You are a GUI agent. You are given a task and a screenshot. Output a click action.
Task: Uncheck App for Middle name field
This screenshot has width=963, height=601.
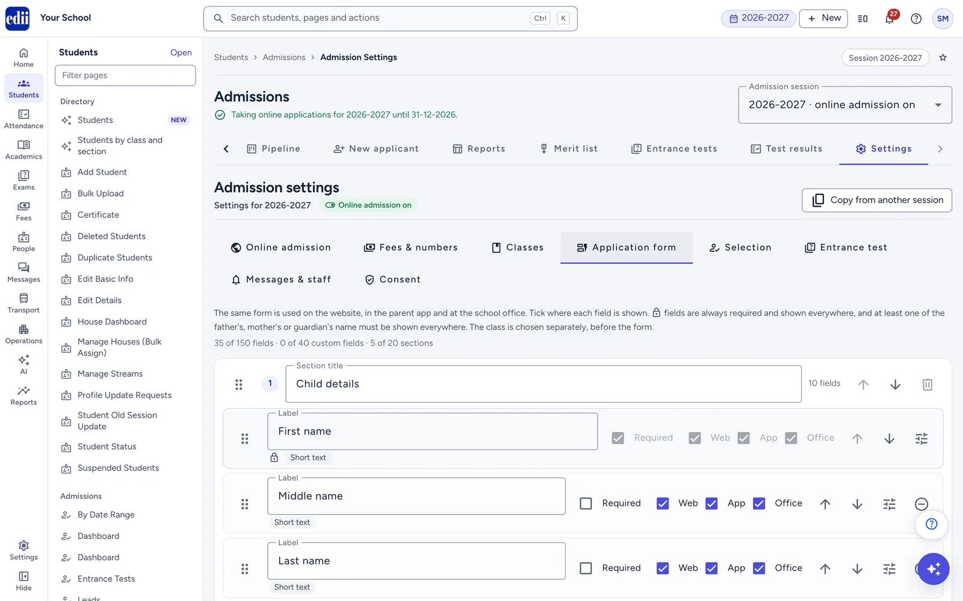(711, 504)
